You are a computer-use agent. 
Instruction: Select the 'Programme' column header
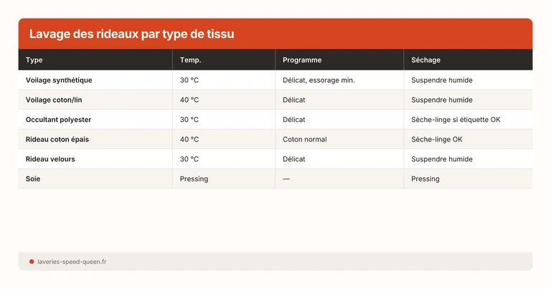click(x=302, y=60)
